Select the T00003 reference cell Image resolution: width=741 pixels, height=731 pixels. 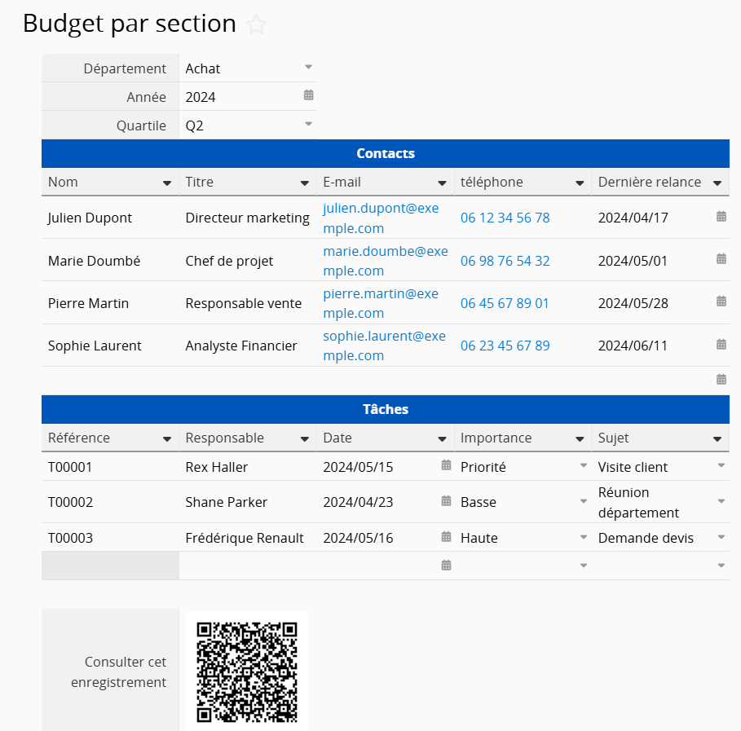pyautogui.click(x=110, y=538)
